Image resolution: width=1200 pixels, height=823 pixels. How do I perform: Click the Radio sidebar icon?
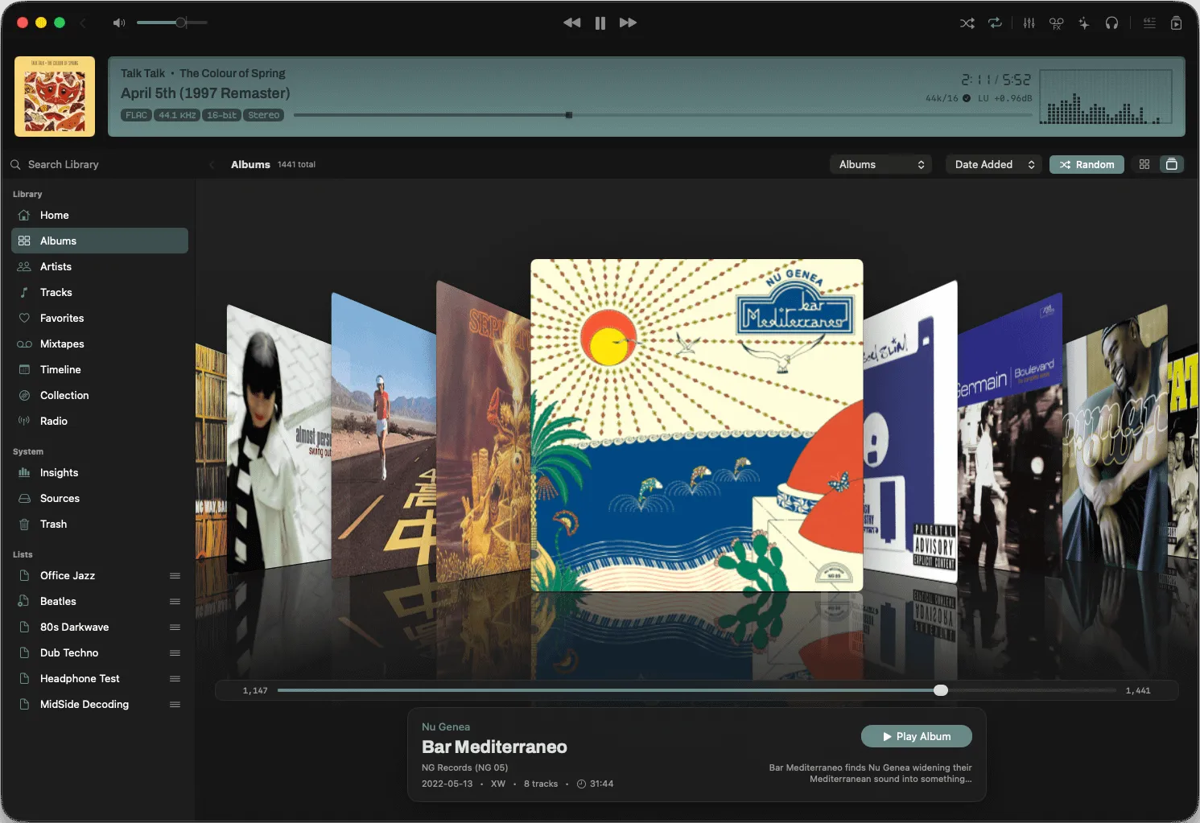click(24, 421)
